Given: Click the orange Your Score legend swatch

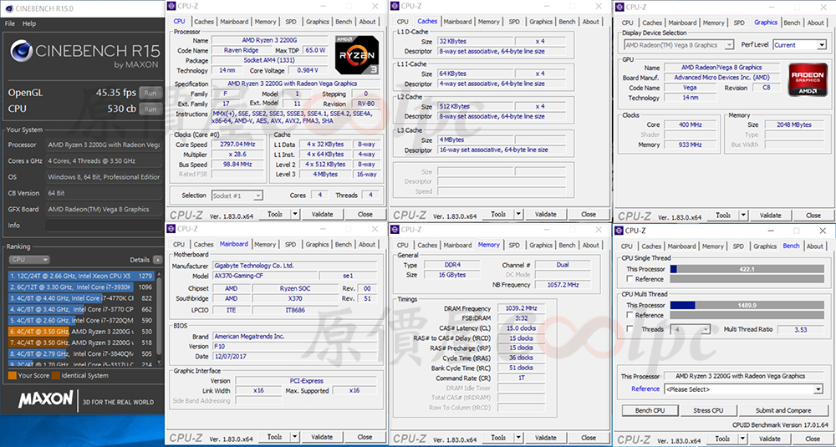Looking at the screenshot, I should click(x=13, y=376).
